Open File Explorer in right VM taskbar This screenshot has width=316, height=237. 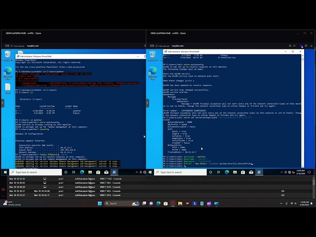(x=235, y=172)
